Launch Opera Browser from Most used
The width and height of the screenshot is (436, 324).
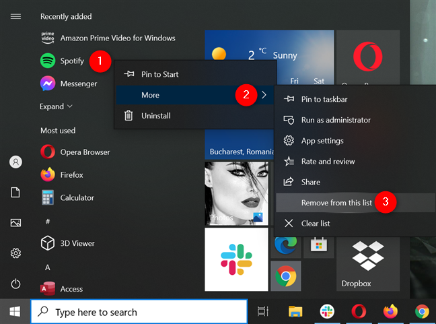83,152
